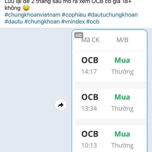Open the attached image preview
Screen dimensions: 152x152
click(x=109, y=91)
